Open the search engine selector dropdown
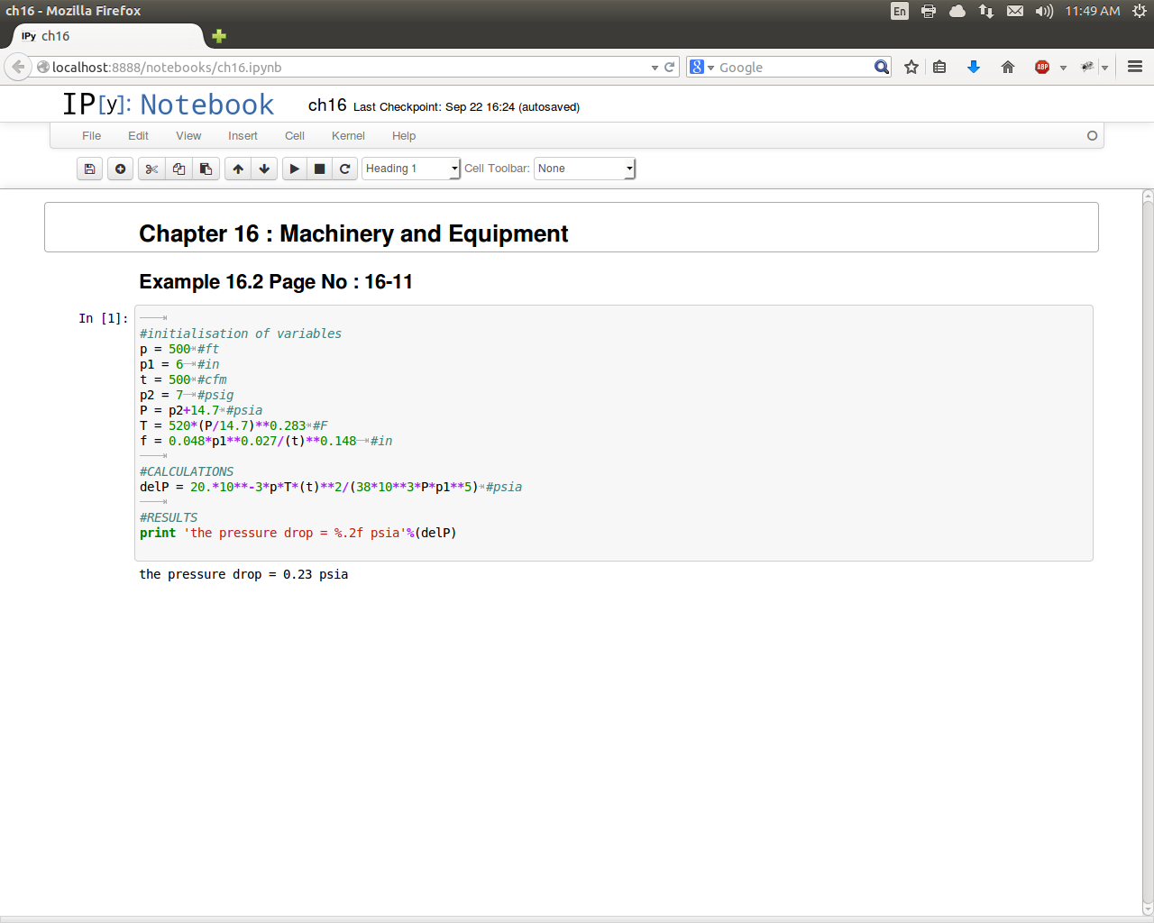 coord(701,68)
